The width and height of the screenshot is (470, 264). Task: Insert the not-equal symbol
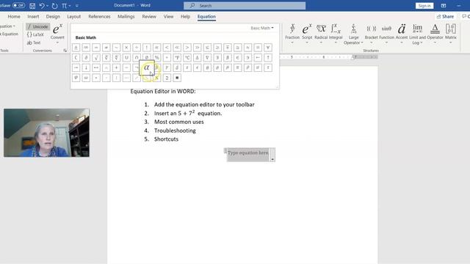[x=106, y=48]
